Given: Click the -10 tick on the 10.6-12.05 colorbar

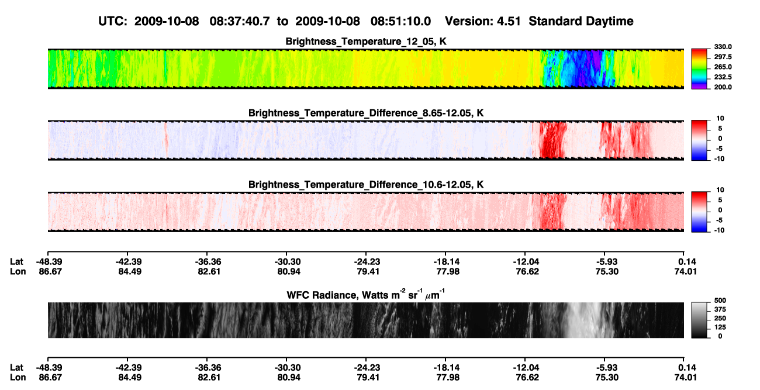Looking at the screenshot, I should click(719, 230).
